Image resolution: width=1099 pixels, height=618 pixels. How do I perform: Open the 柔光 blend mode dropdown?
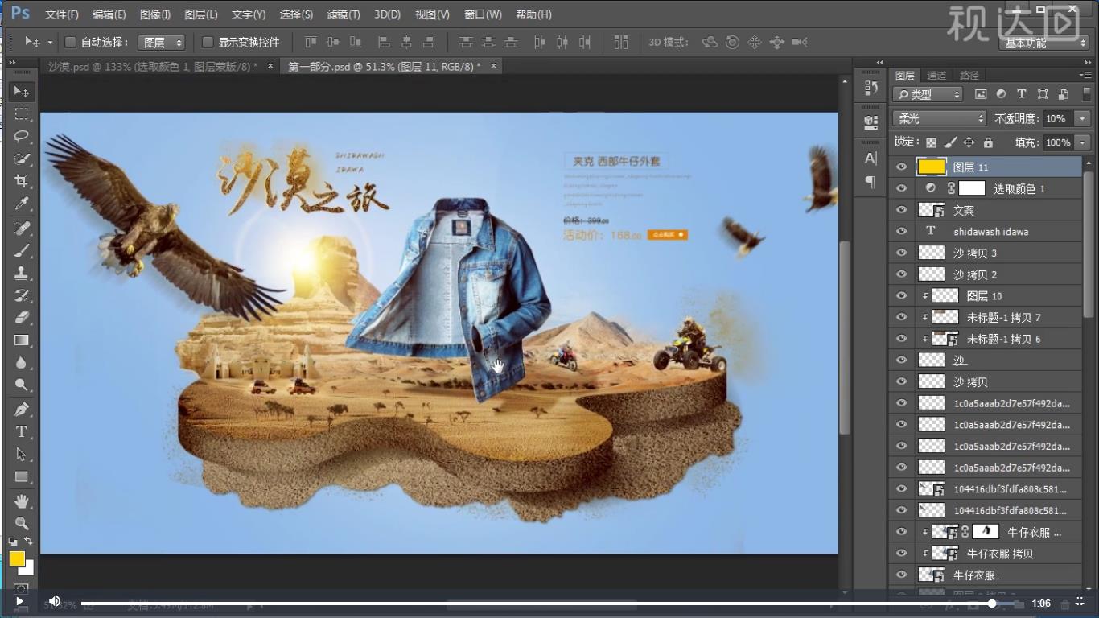click(938, 117)
